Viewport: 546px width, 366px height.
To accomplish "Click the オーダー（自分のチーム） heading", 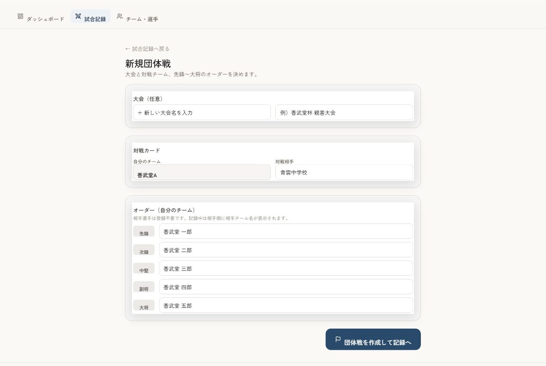I will [165, 210].
